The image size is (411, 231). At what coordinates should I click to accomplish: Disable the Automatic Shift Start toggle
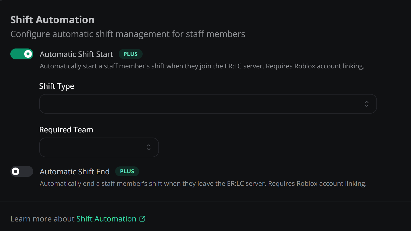22,54
